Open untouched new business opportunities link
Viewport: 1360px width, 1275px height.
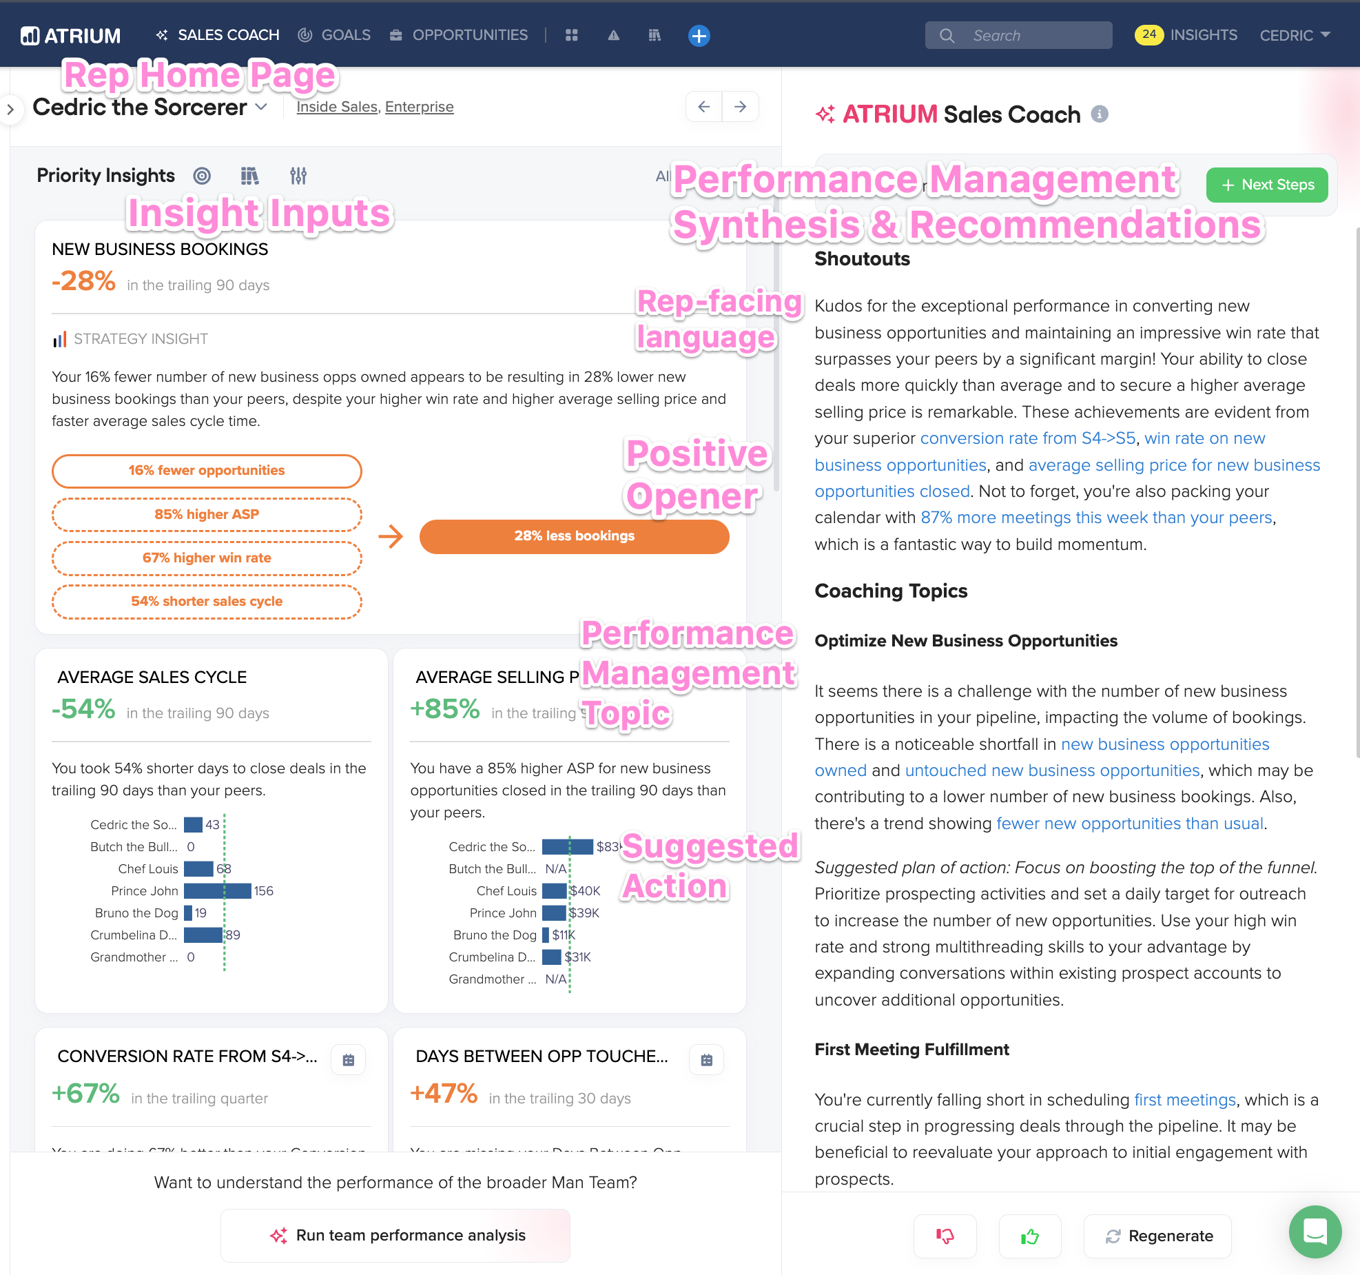(x=1052, y=771)
